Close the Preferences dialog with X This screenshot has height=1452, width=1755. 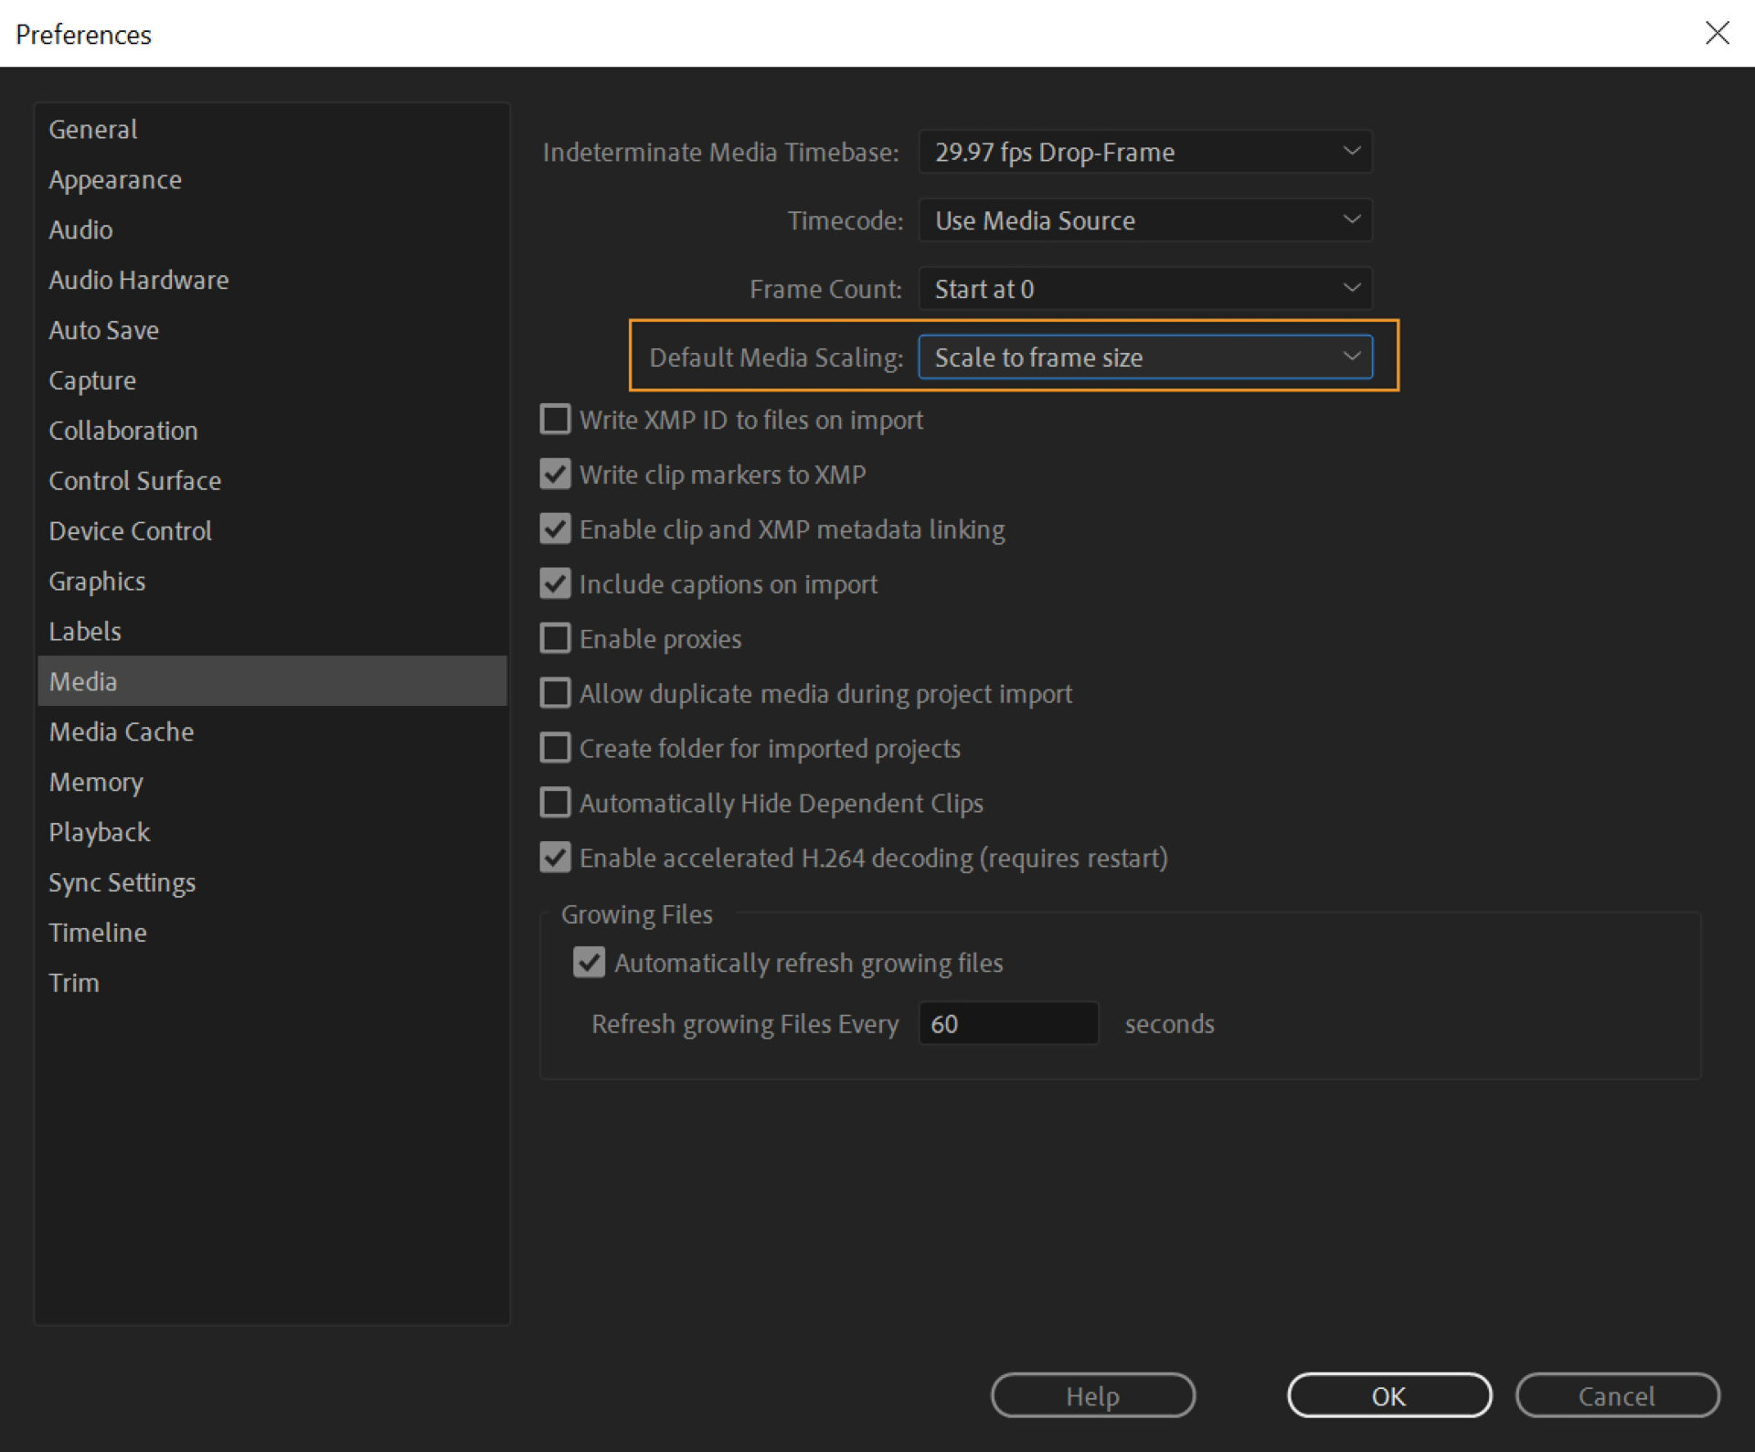[1717, 33]
